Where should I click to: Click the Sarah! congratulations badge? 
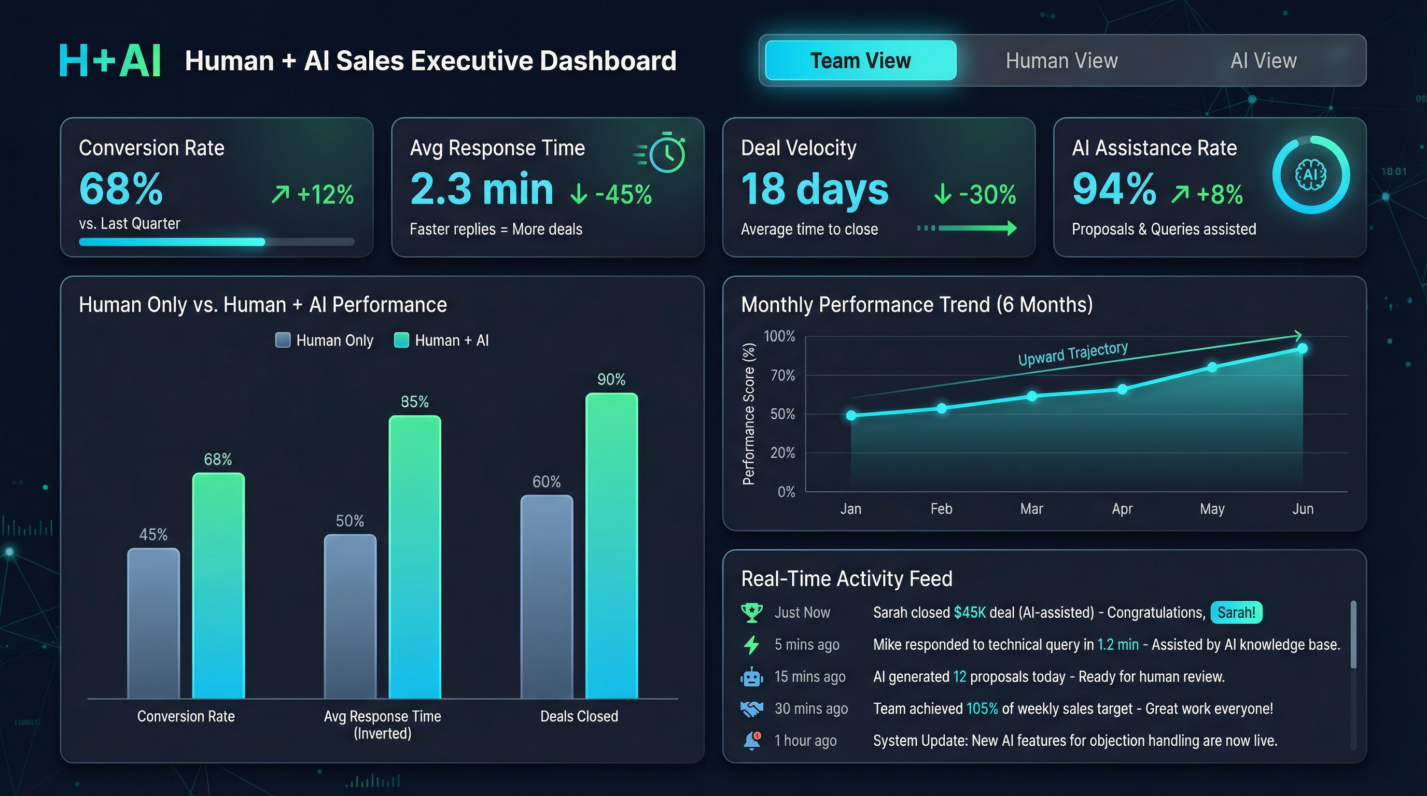(1237, 612)
